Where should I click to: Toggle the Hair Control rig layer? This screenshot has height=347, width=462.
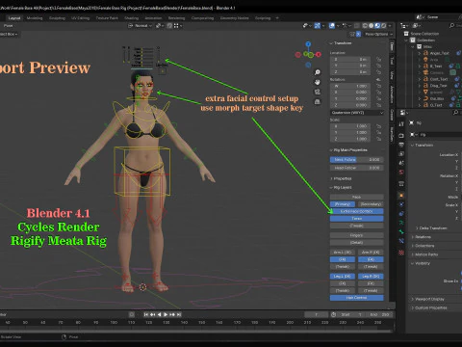(356, 298)
